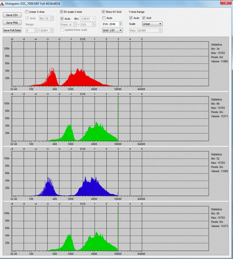The width and height of the screenshot is (233, 259).
Task: Toggle Auto under EV-scale X-Axis
Action: [62, 19]
